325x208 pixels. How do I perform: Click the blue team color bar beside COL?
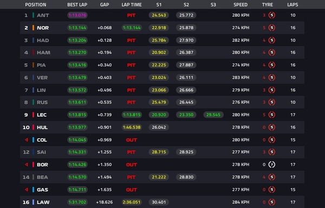pos(33,140)
